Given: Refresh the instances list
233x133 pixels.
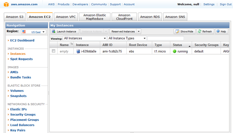Looking at the screenshot, I should [x=205, y=32].
